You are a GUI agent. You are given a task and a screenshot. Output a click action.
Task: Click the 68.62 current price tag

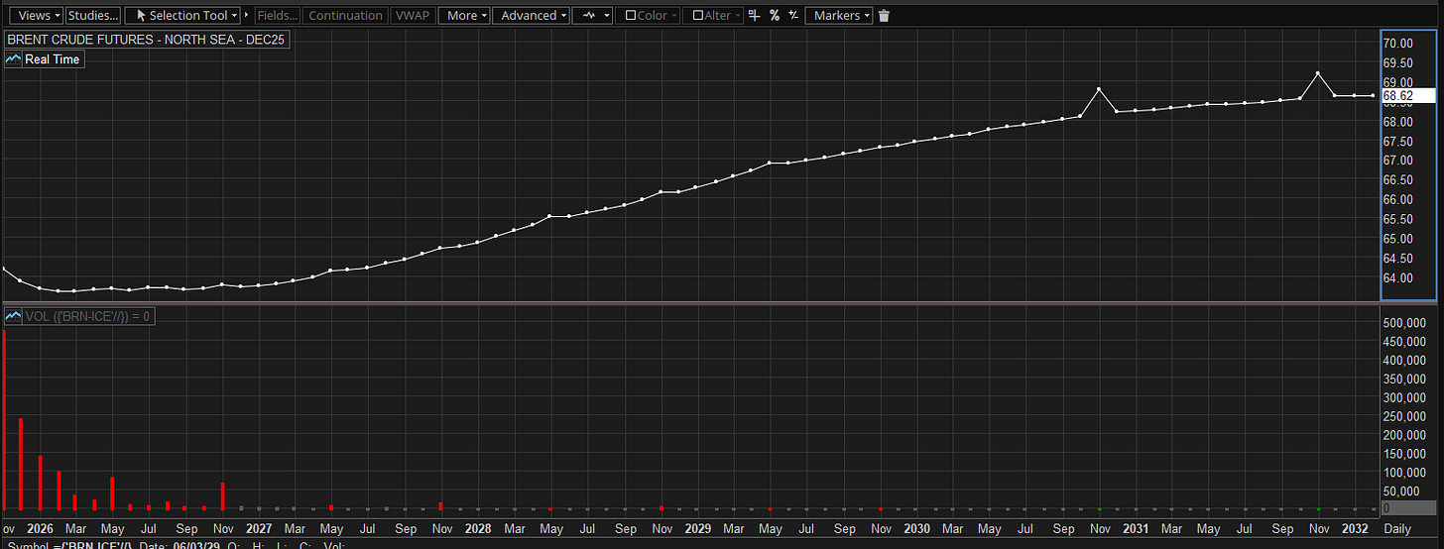[1409, 96]
